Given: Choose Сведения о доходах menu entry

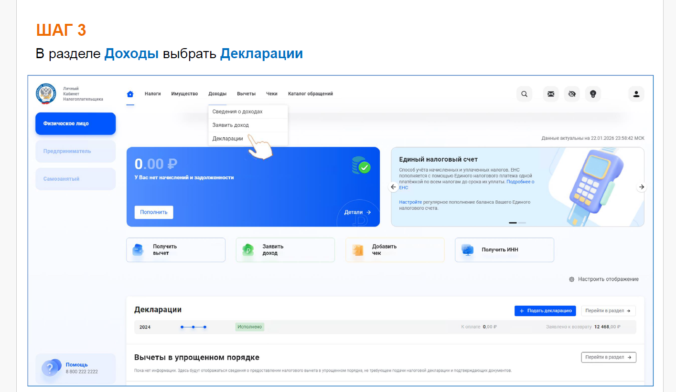Looking at the screenshot, I should pos(237,112).
